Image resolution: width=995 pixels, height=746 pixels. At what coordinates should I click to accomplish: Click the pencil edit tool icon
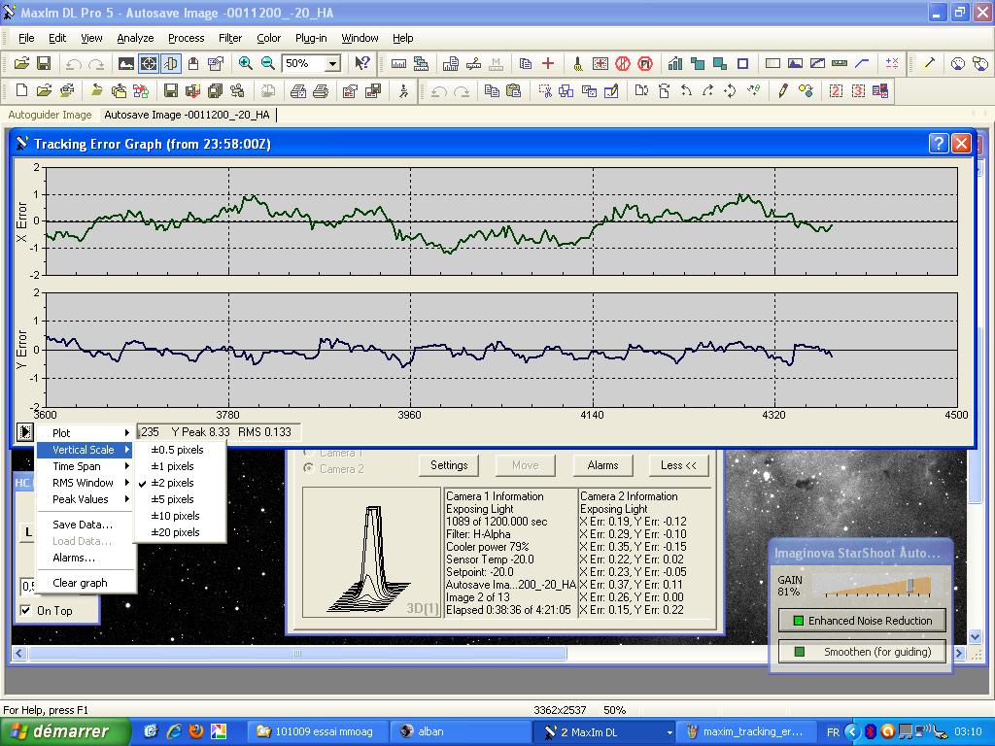(x=783, y=90)
